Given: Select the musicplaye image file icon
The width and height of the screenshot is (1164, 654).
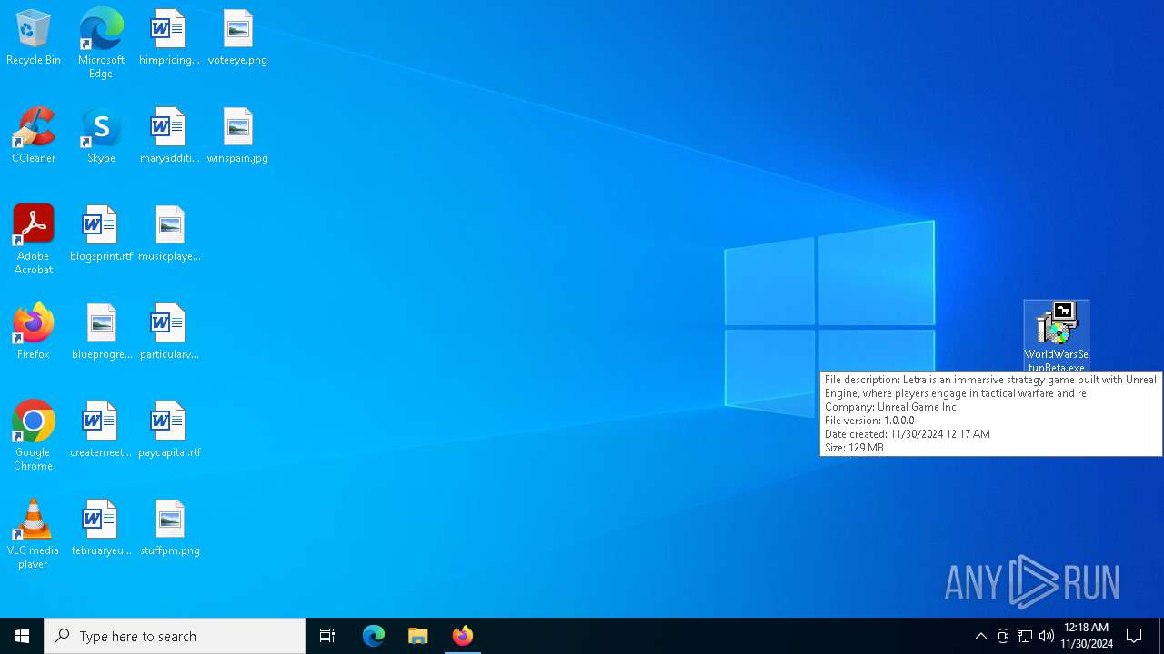Looking at the screenshot, I should pyautogui.click(x=169, y=234).
